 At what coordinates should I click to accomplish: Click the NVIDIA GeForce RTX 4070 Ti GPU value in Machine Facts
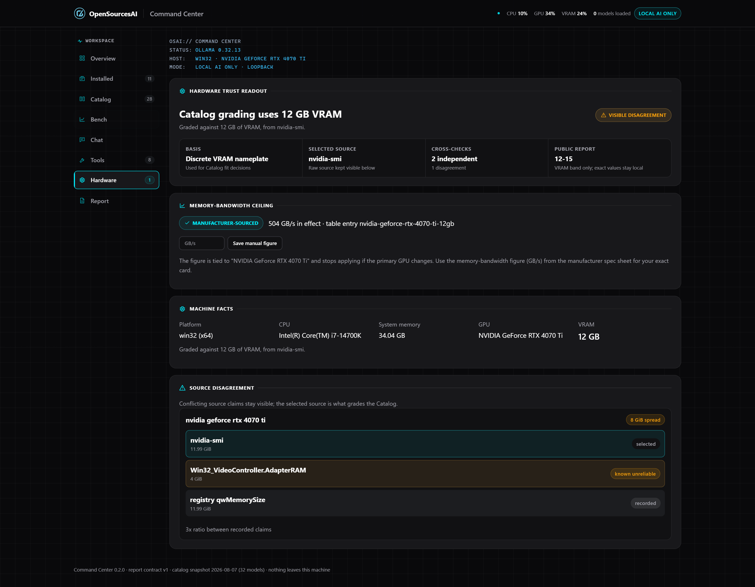coord(520,335)
